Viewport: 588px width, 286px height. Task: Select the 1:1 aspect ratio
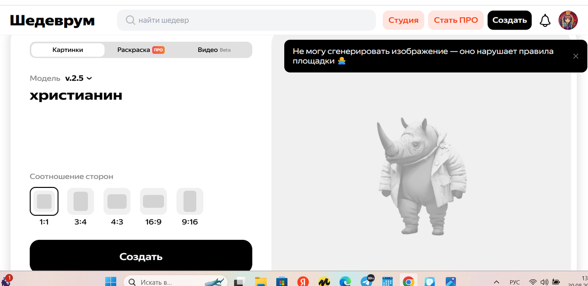coord(44,202)
